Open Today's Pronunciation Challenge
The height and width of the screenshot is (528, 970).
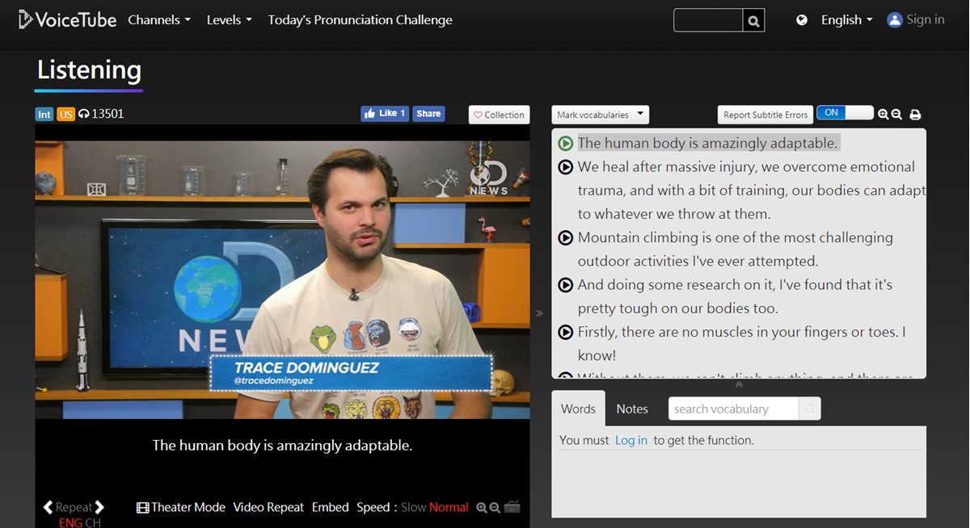click(x=360, y=20)
